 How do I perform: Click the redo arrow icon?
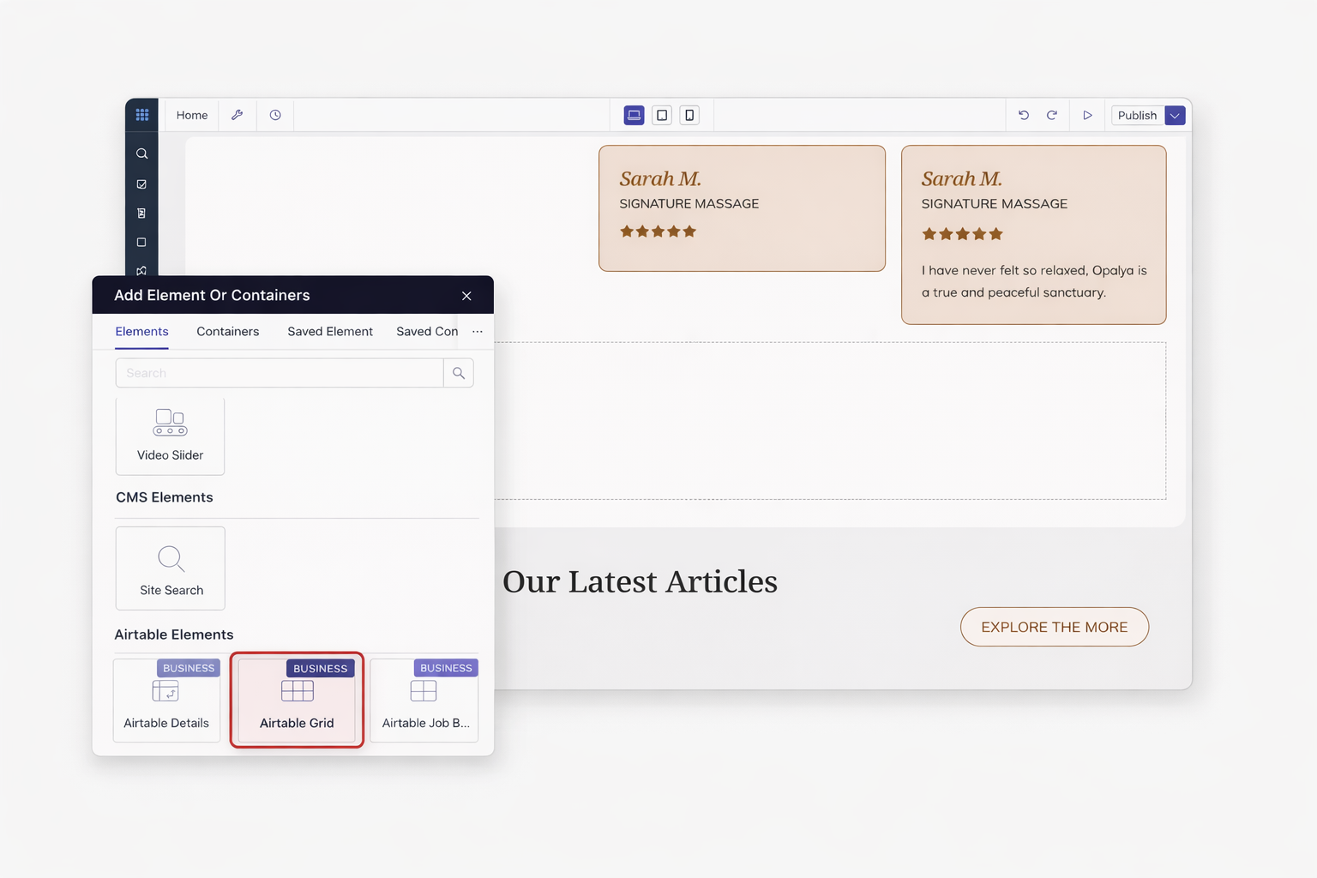(x=1052, y=115)
